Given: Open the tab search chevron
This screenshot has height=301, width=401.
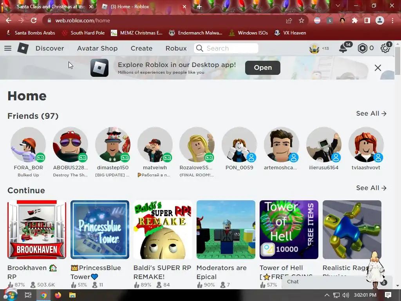Looking at the screenshot, I should [x=338, y=5].
